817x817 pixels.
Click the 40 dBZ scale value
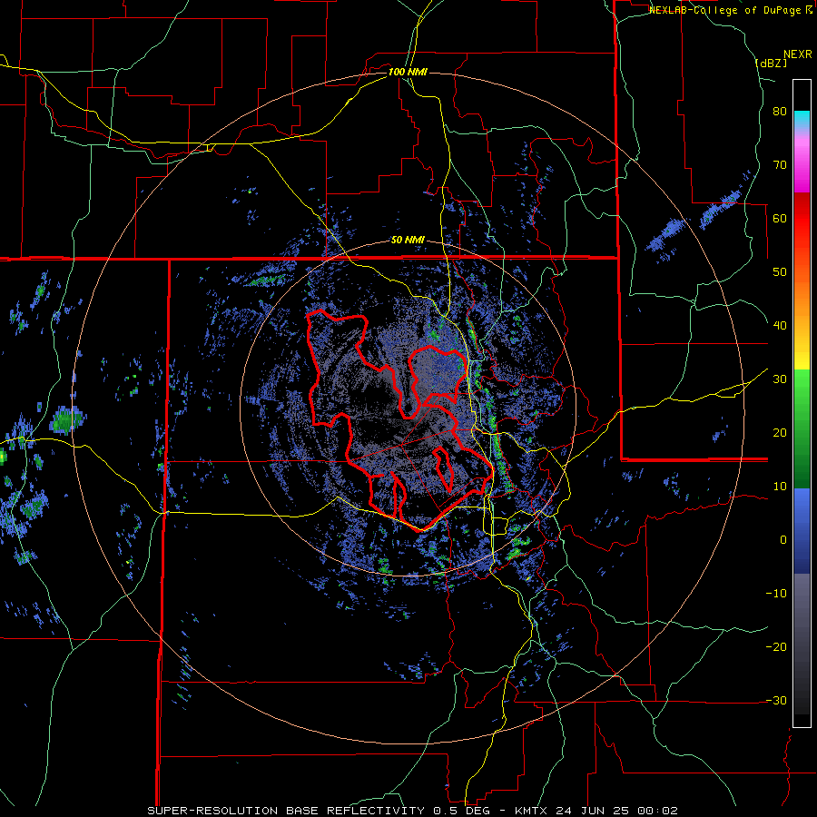point(780,326)
